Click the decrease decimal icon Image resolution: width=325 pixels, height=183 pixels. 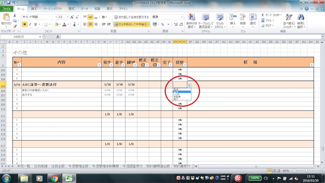click(181, 24)
